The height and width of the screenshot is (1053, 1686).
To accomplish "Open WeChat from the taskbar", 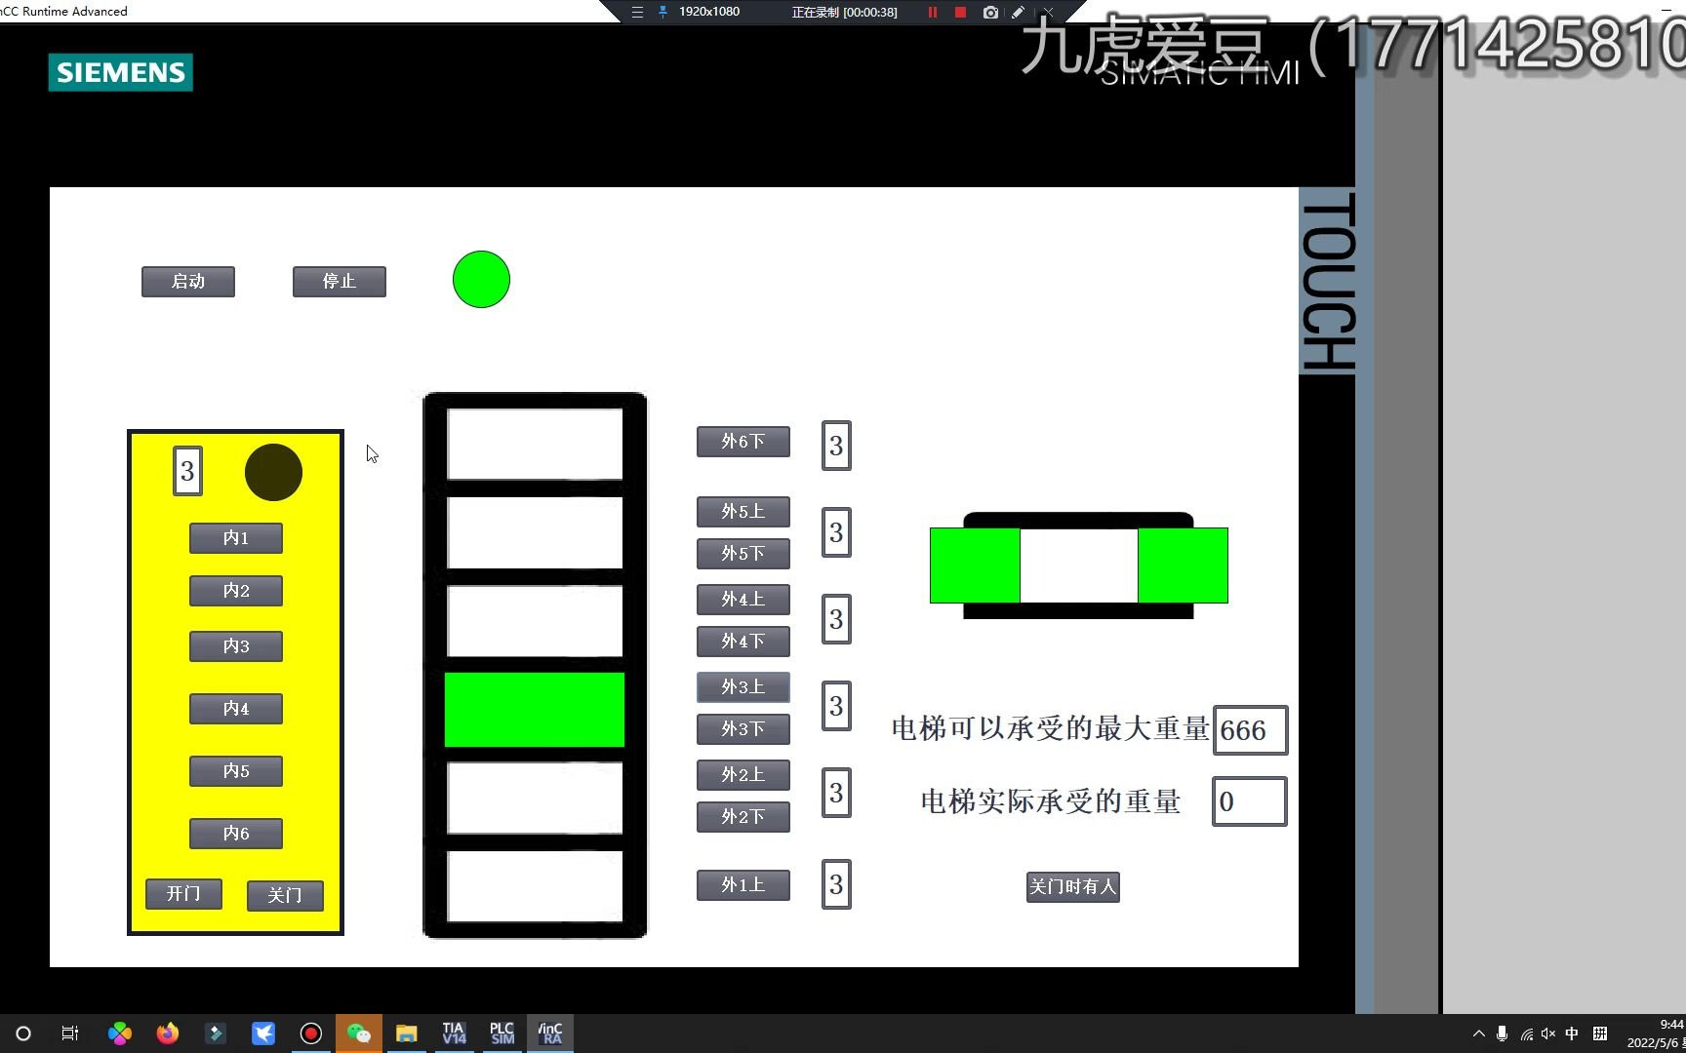I will (x=358, y=1033).
